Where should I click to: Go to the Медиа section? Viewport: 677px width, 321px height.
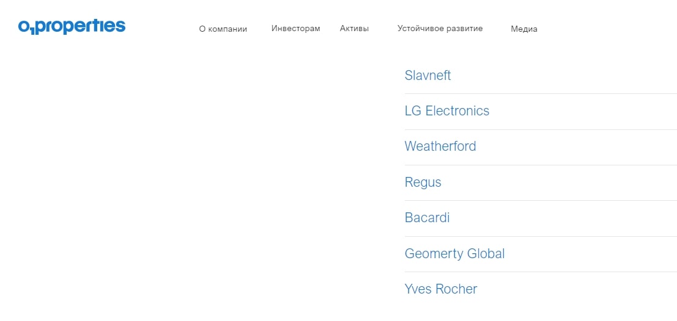[524, 29]
